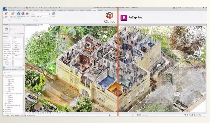Open the File tab
This screenshot has width=210, height=123.
pos(5,10)
